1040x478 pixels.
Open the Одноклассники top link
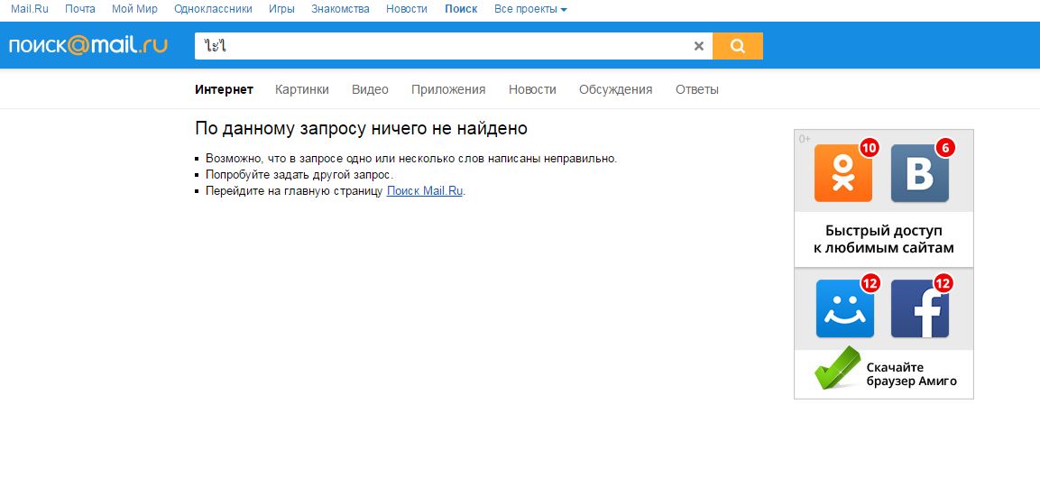click(x=213, y=9)
